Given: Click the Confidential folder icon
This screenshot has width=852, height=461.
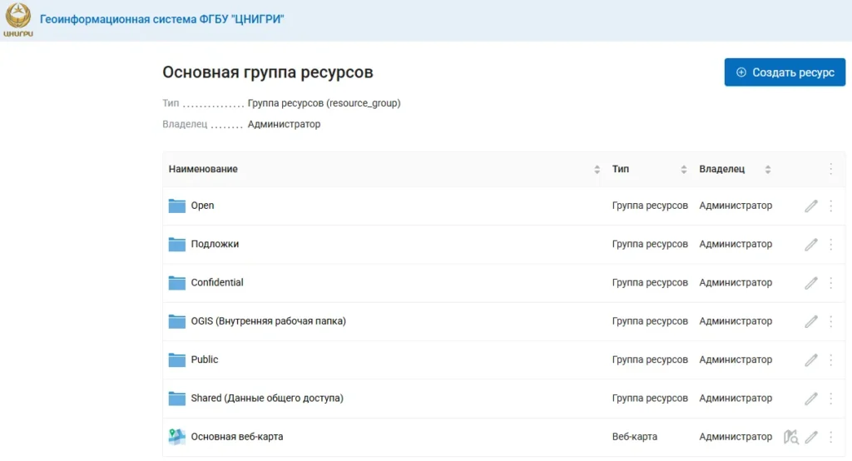Looking at the screenshot, I should click(x=176, y=283).
